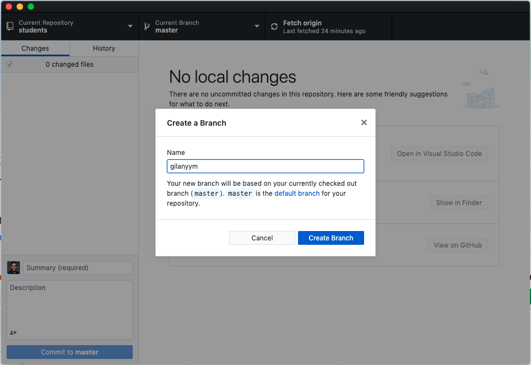Click the Show in Finder button

coord(459,202)
